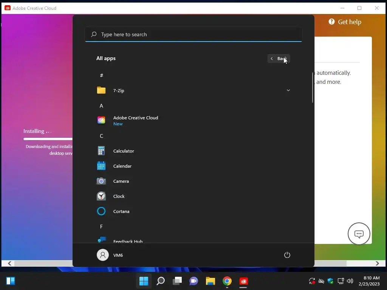Click the sync refresh tray icon
Image resolution: width=387 pixels, height=290 pixels.
pos(312,281)
